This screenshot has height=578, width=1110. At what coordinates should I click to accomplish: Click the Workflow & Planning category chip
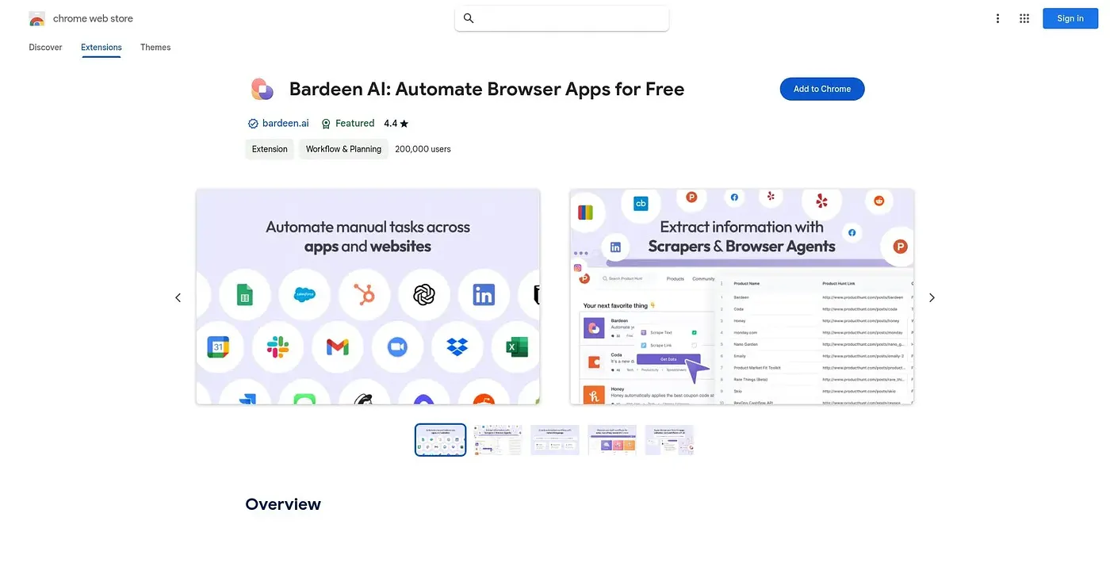343,149
